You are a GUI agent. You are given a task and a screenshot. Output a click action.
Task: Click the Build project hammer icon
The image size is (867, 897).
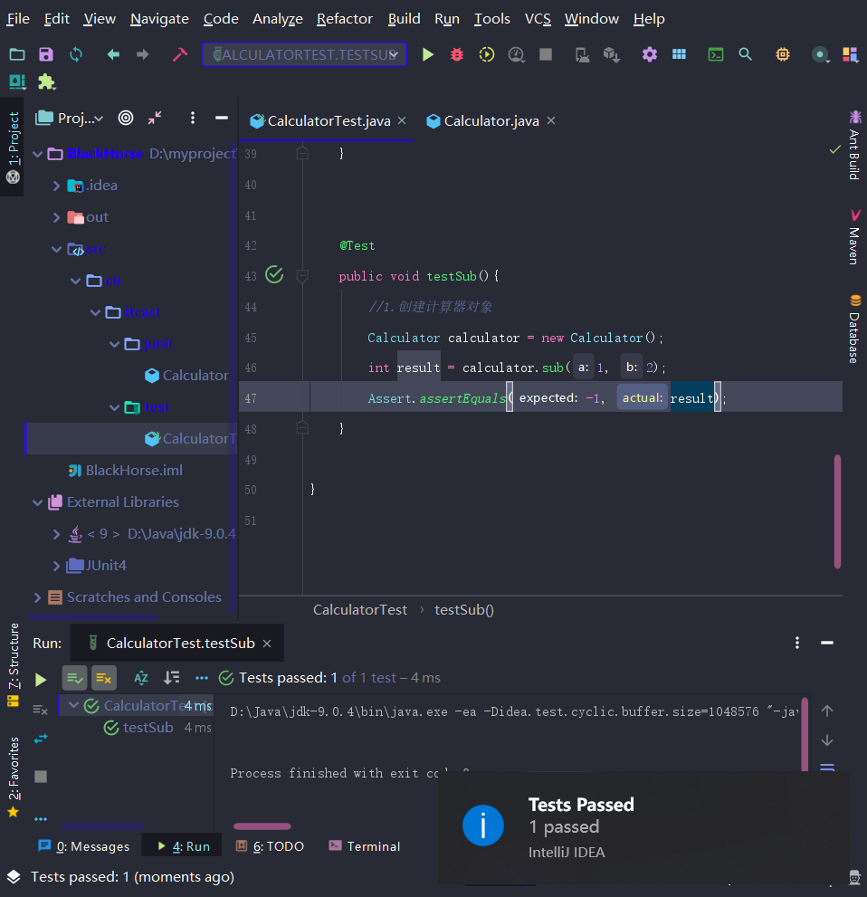(x=179, y=54)
